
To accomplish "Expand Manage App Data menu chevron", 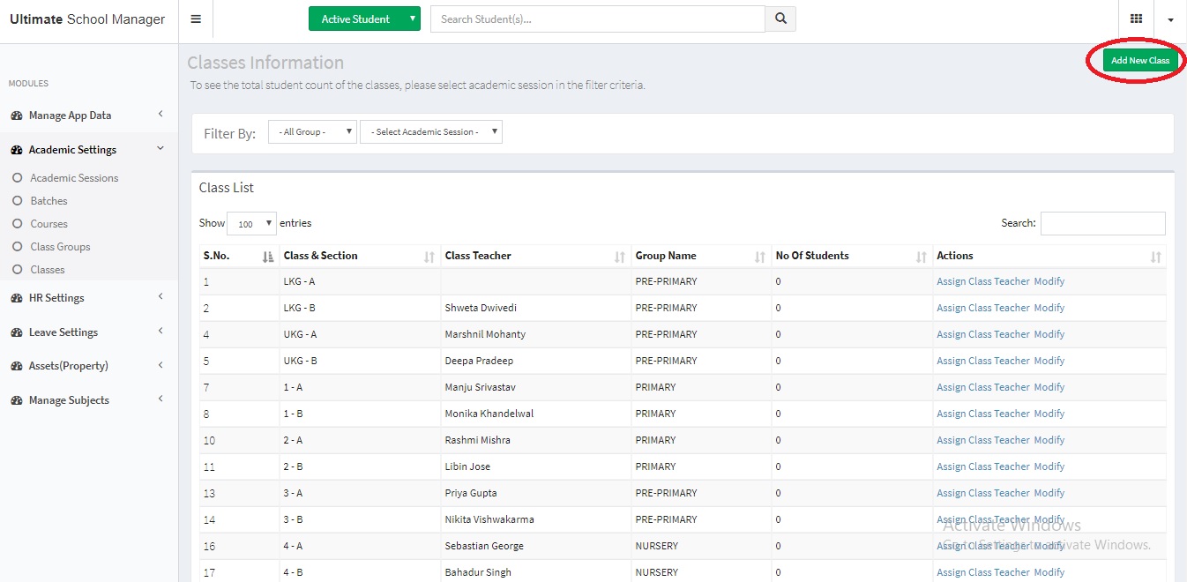I will tap(161, 114).
